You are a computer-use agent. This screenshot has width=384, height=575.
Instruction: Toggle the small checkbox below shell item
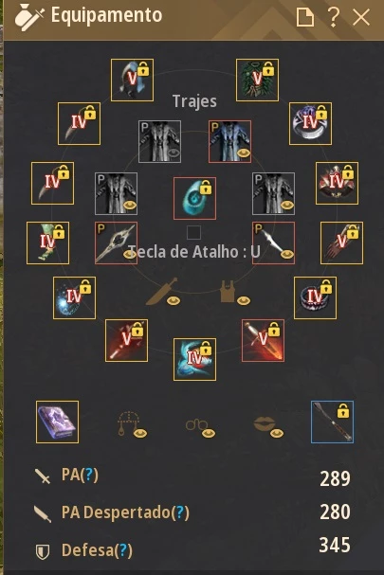193,232
